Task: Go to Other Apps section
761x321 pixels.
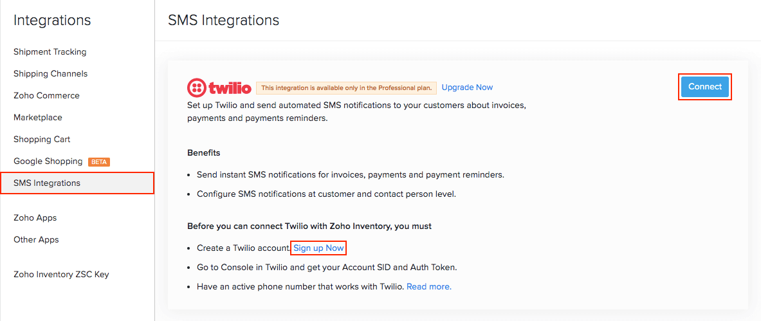Action: pos(36,240)
